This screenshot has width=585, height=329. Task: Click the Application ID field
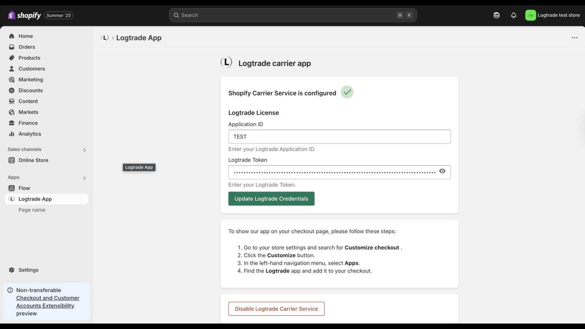coord(339,137)
